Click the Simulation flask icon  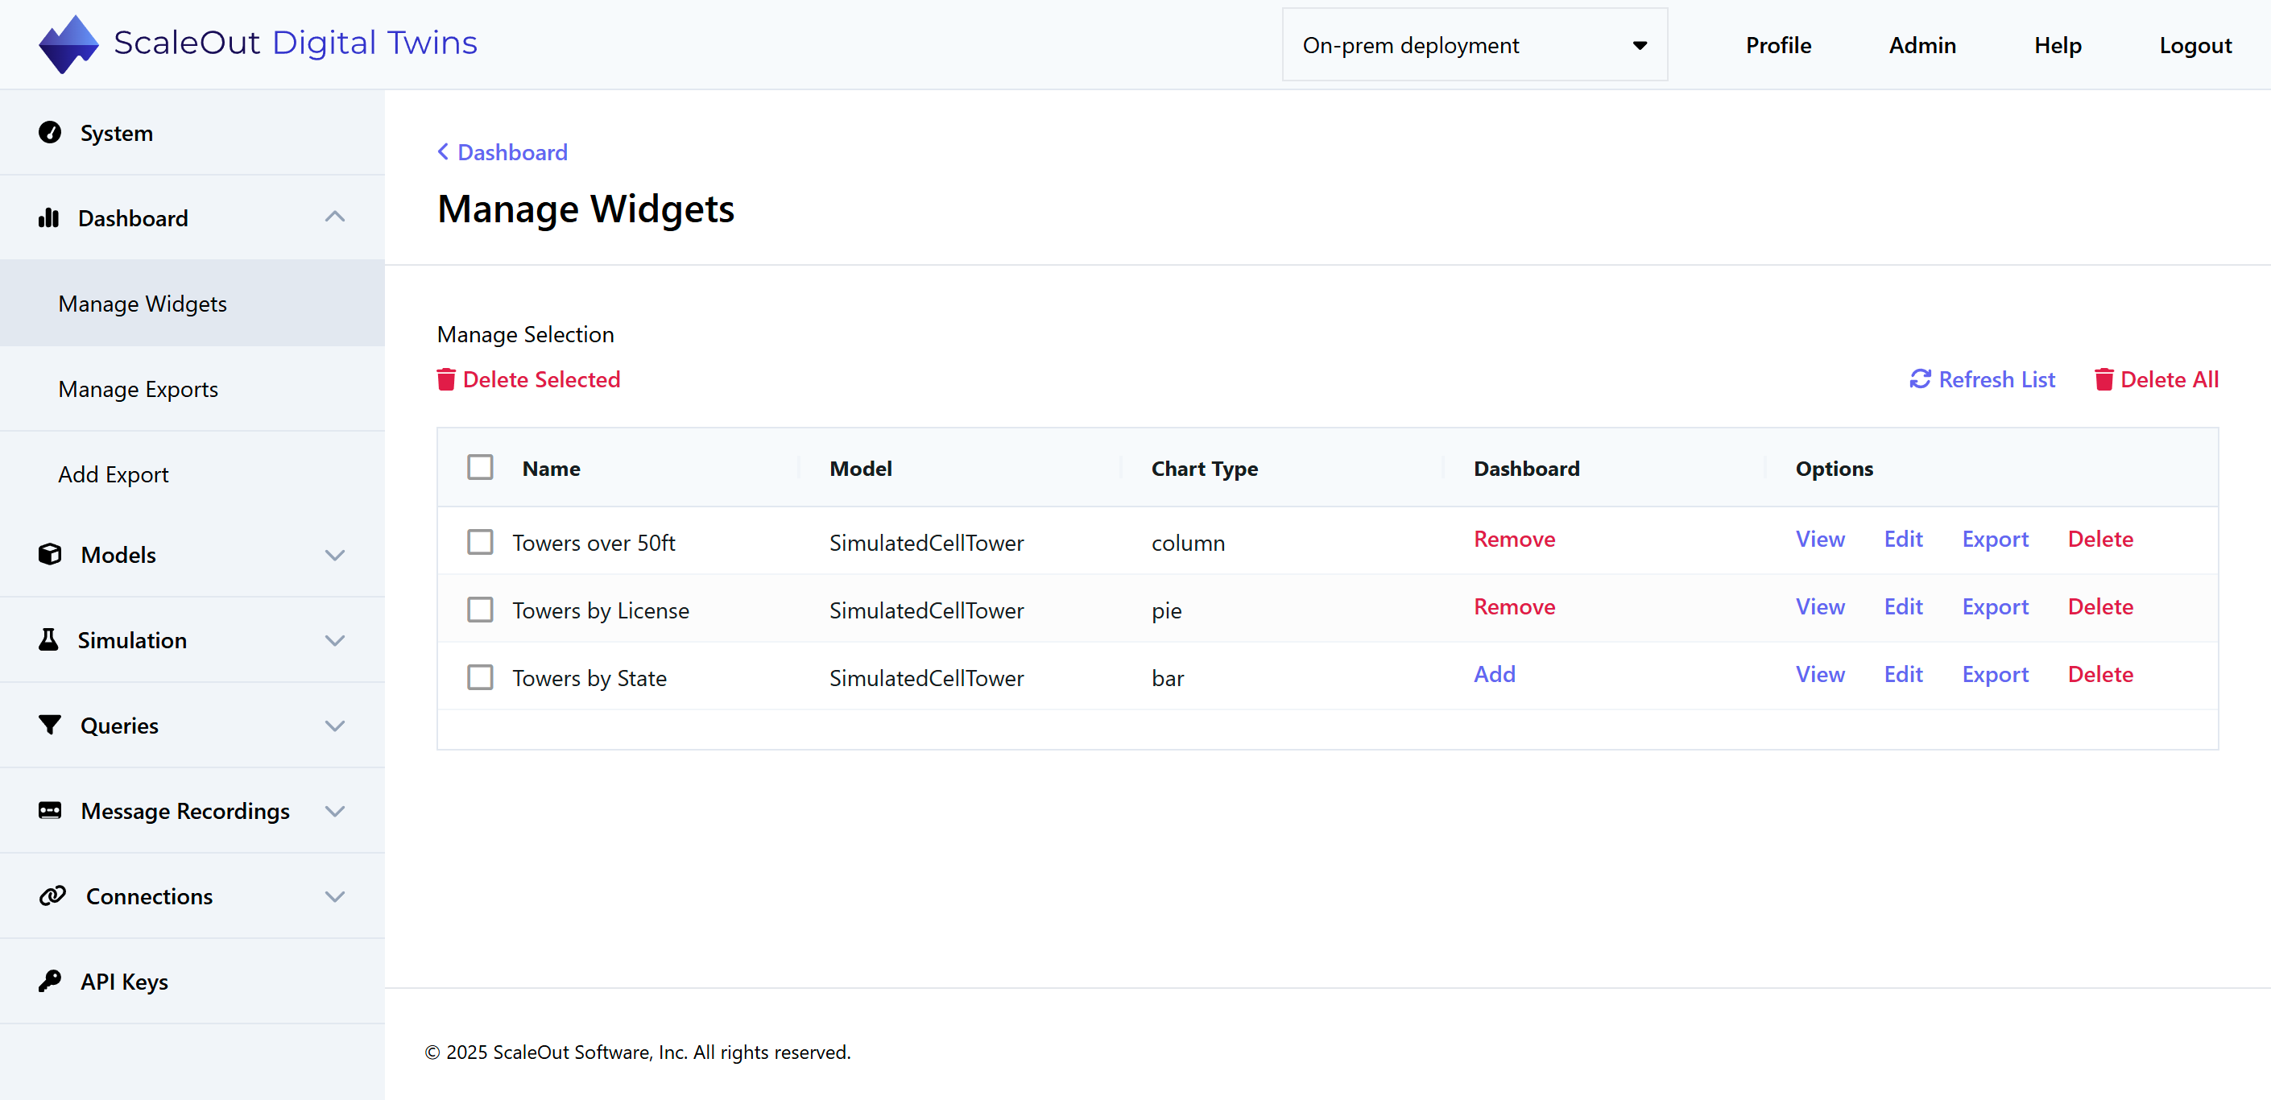coord(48,640)
